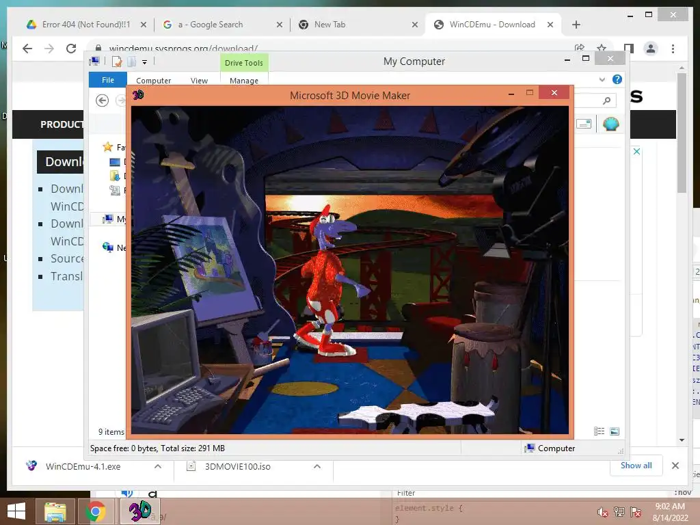Click the PRODUCTS menu on the WinCDEmu page
Image resolution: width=700 pixels, height=525 pixels.
click(62, 124)
